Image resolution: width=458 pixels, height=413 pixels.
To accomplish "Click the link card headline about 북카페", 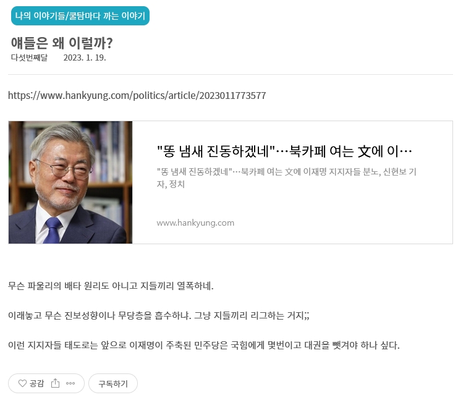I will [284, 151].
